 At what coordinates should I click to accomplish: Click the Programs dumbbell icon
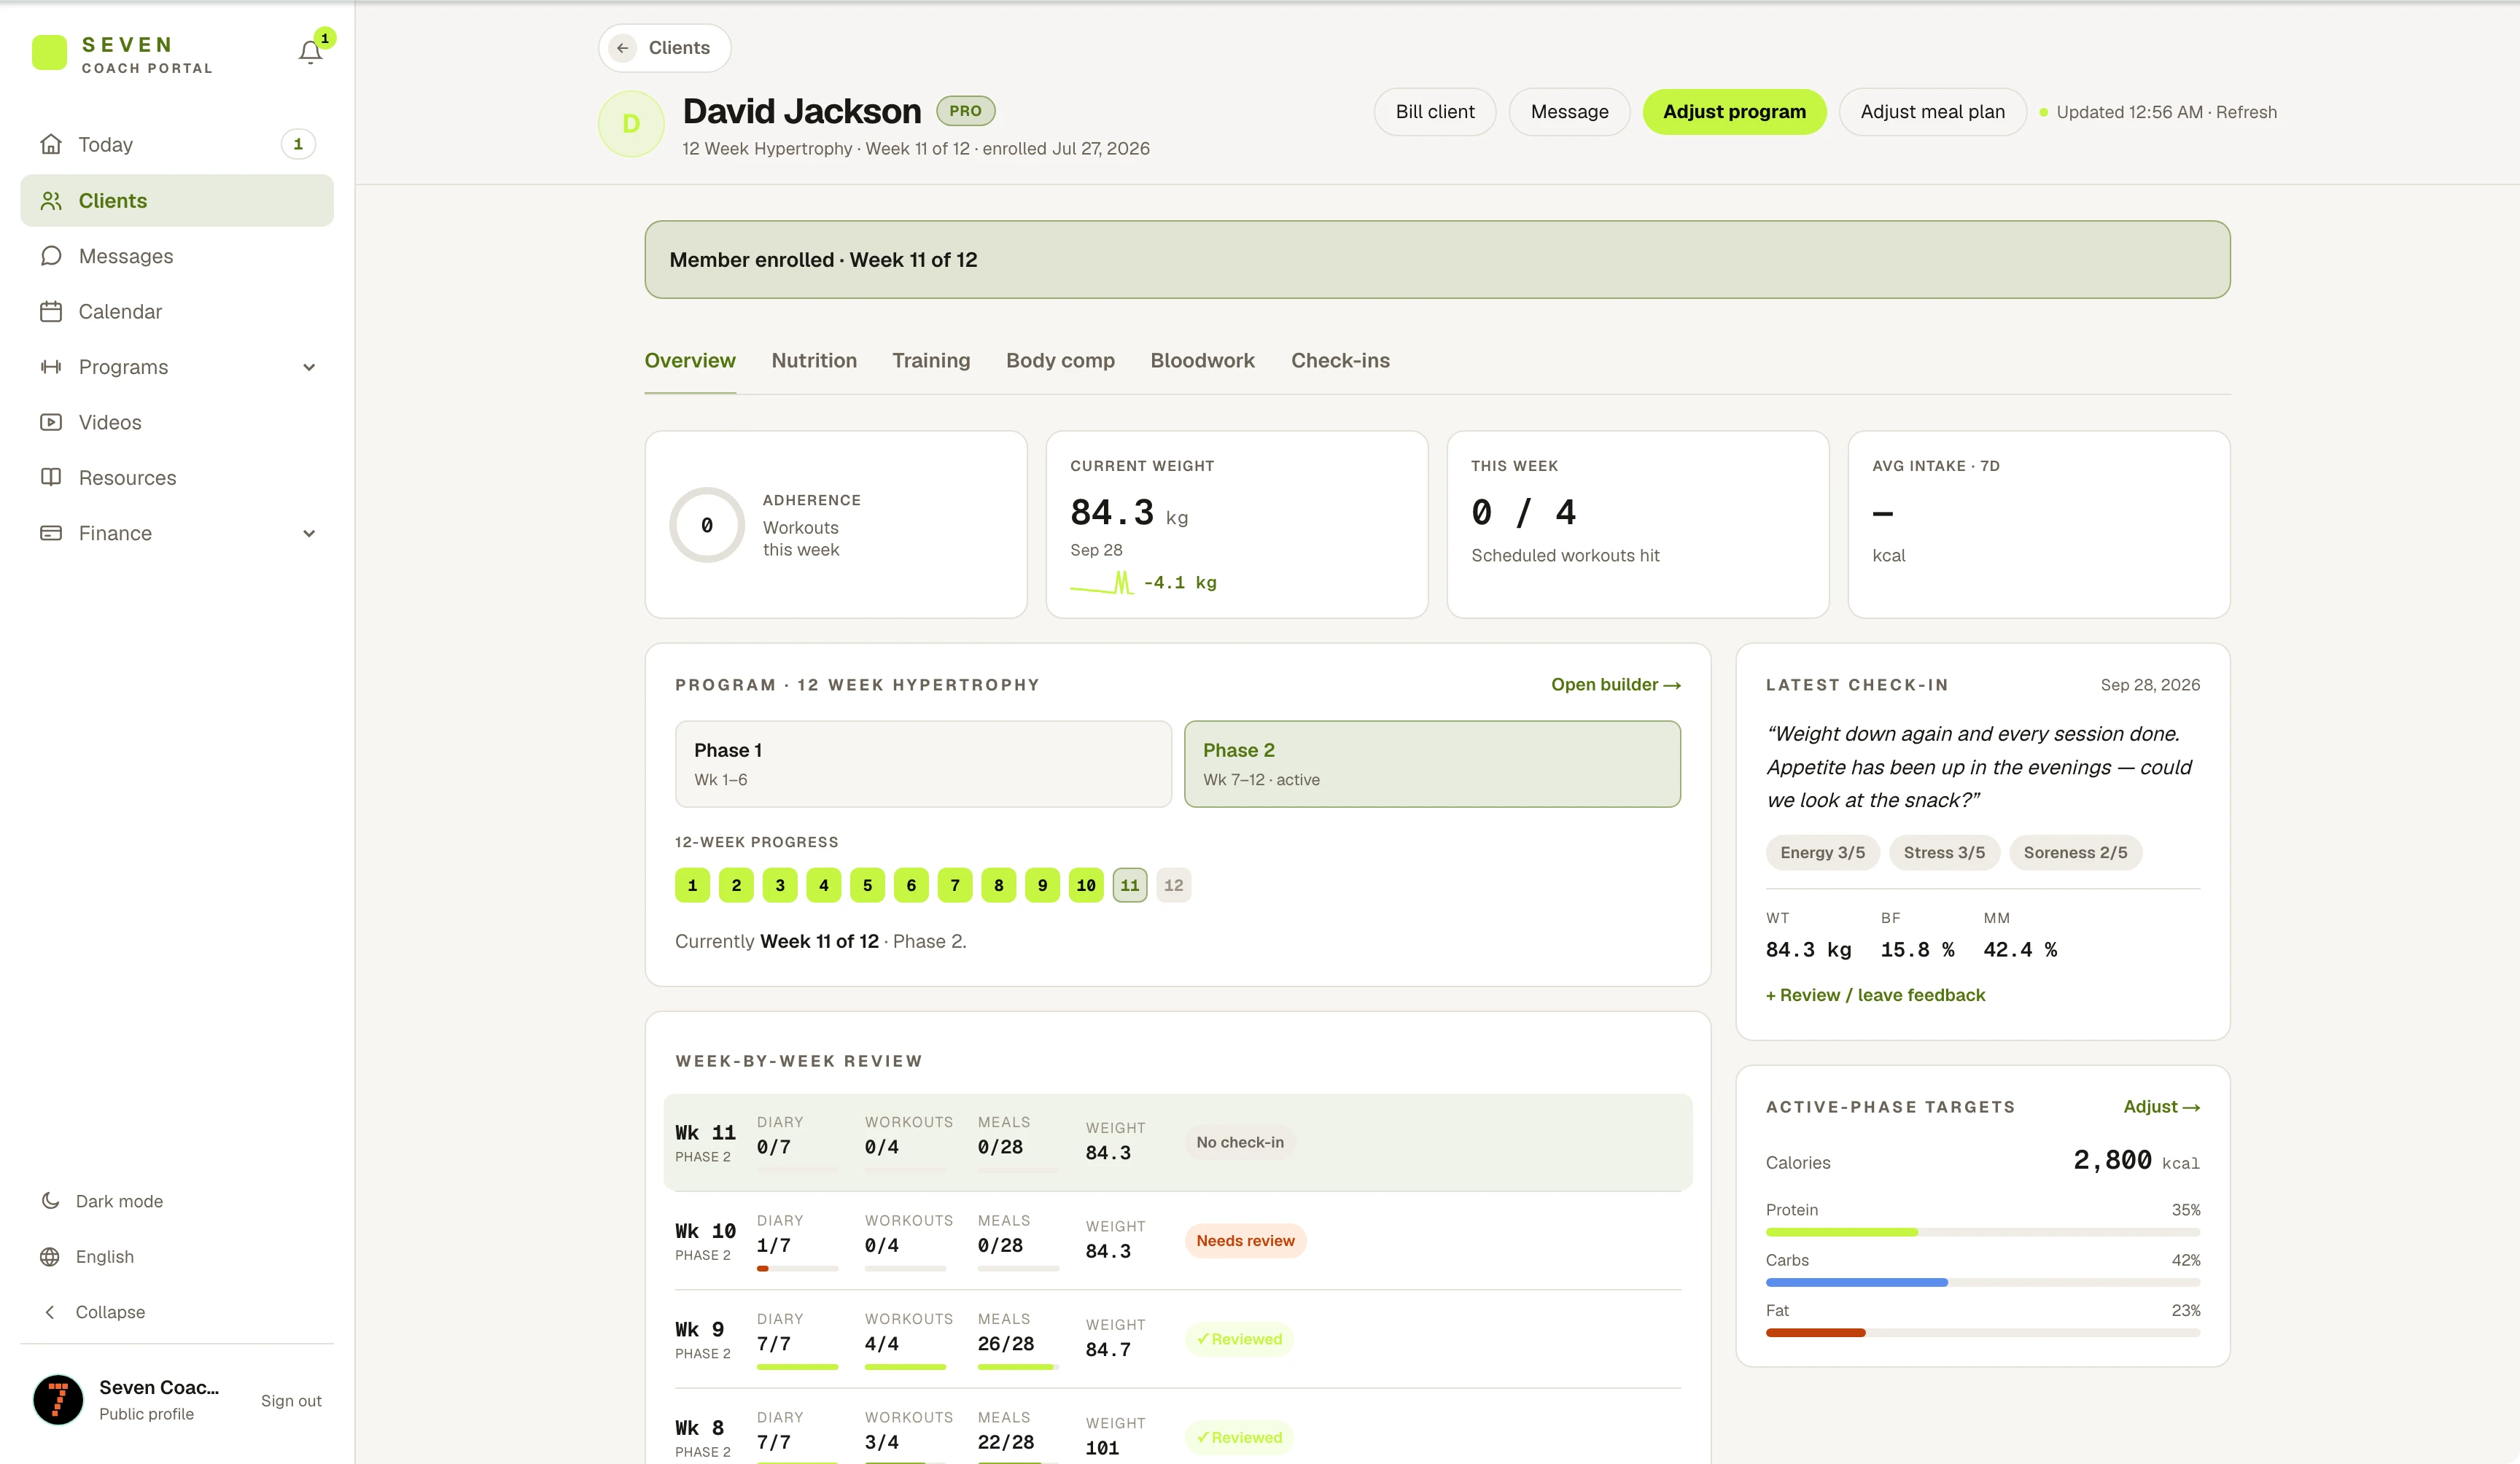[51, 367]
